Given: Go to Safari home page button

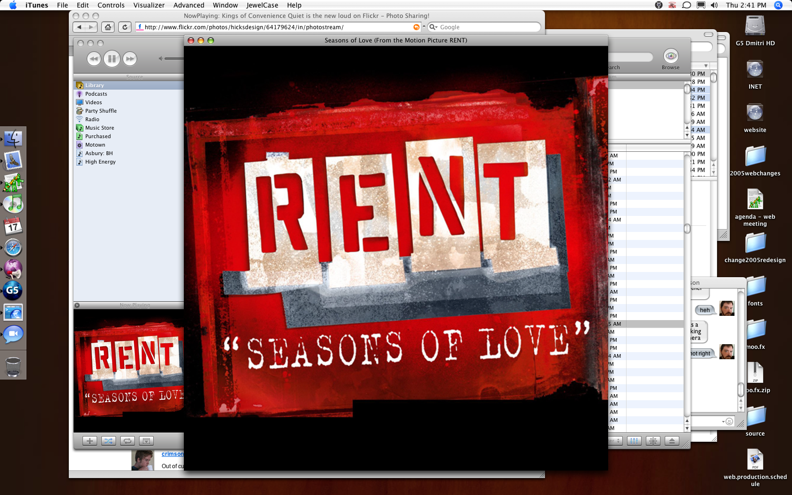Looking at the screenshot, I should (x=108, y=27).
